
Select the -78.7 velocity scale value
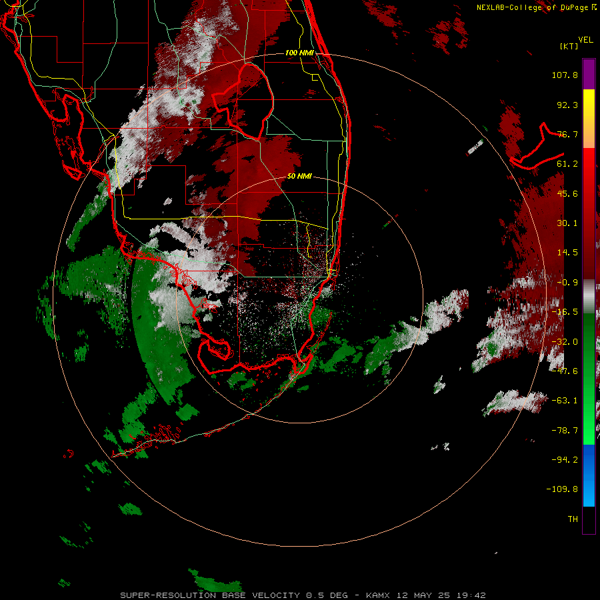(565, 431)
